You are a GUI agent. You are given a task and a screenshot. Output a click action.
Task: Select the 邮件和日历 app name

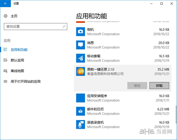[95, 109]
